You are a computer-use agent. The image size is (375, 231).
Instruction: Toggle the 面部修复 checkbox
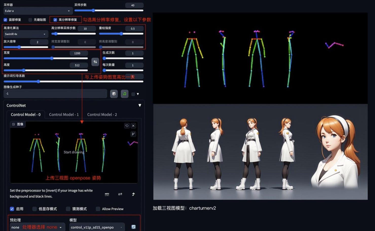tap(5, 20)
